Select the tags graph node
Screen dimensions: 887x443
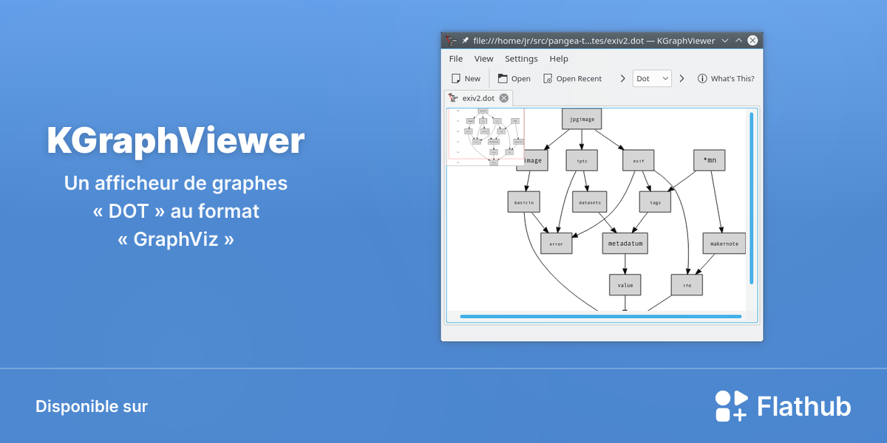655,202
